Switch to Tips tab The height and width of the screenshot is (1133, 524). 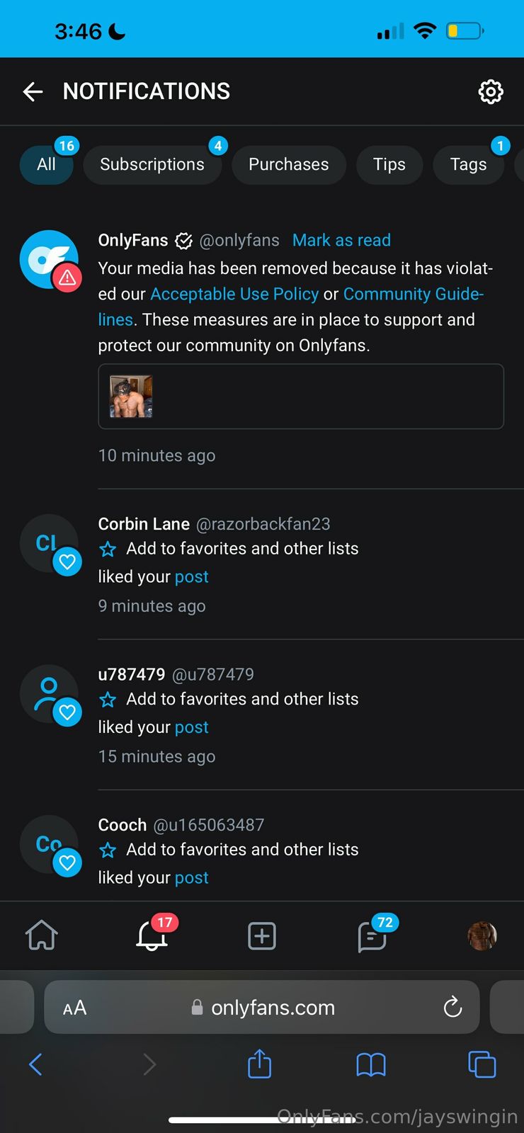coord(389,164)
